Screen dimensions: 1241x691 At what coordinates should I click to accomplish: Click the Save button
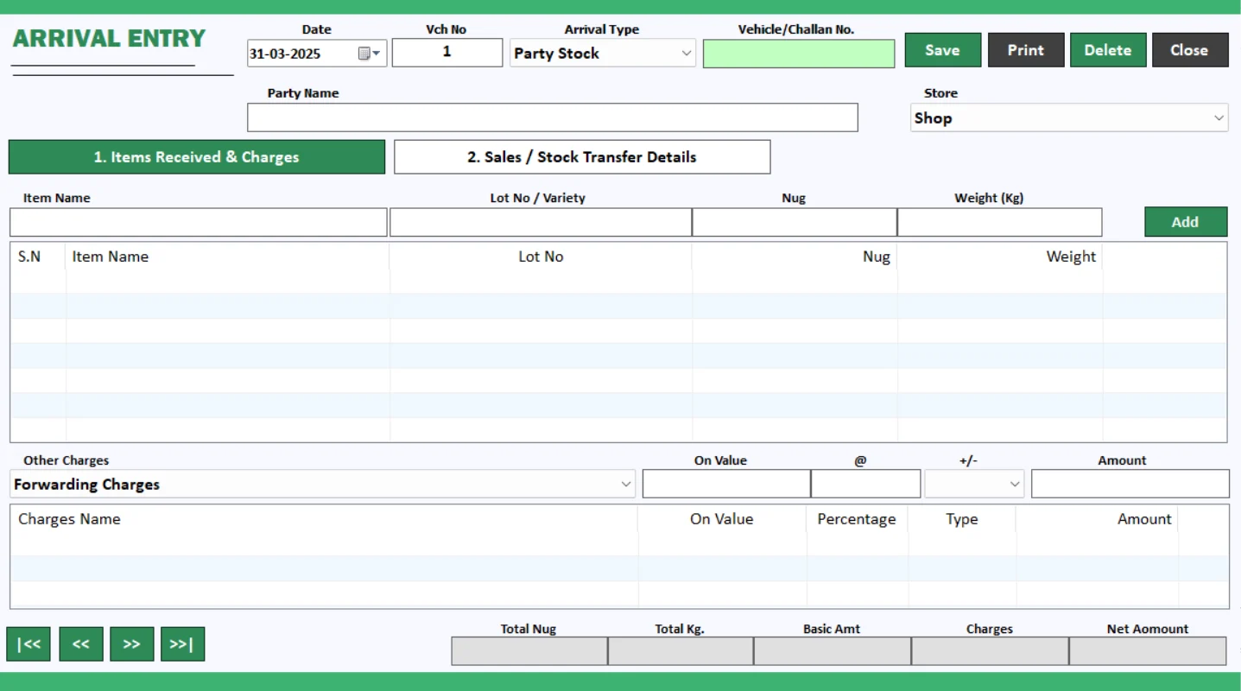tap(942, 50)
